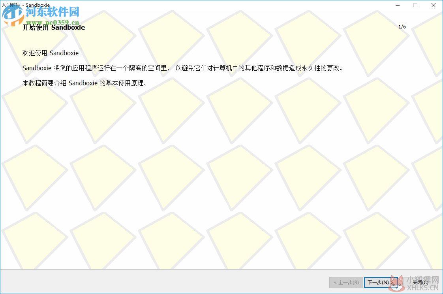Close the tutorial with 关闭(C) button
The height and width of the screenshot is (294, 443).
pyautogui.click(x=420, y=283)
